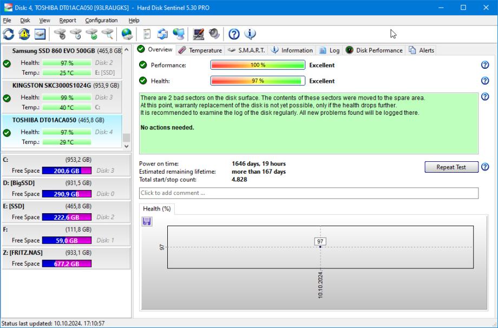498x328 pixels.
Task: Click the blue-framed disk toolbar icon
Action: click(x=40, y=34)
